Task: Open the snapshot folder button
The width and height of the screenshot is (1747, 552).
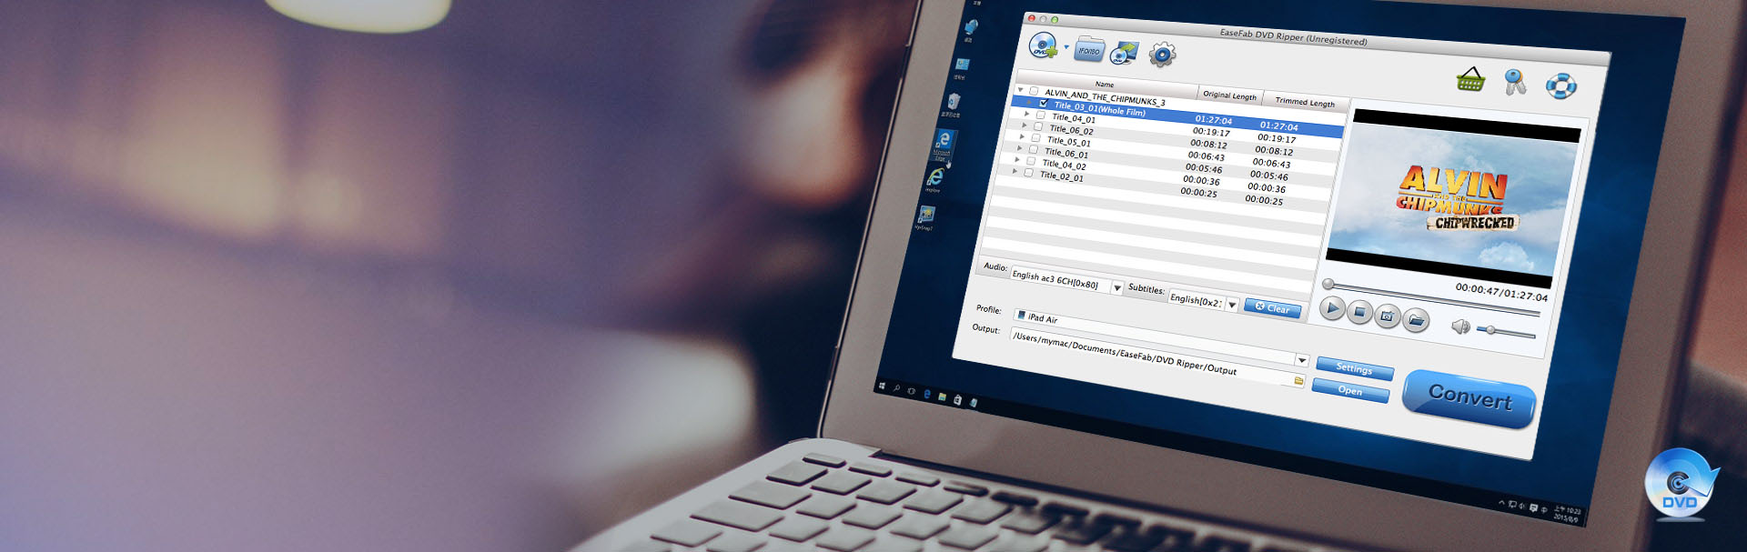Action: click(x=1416, y=320)
